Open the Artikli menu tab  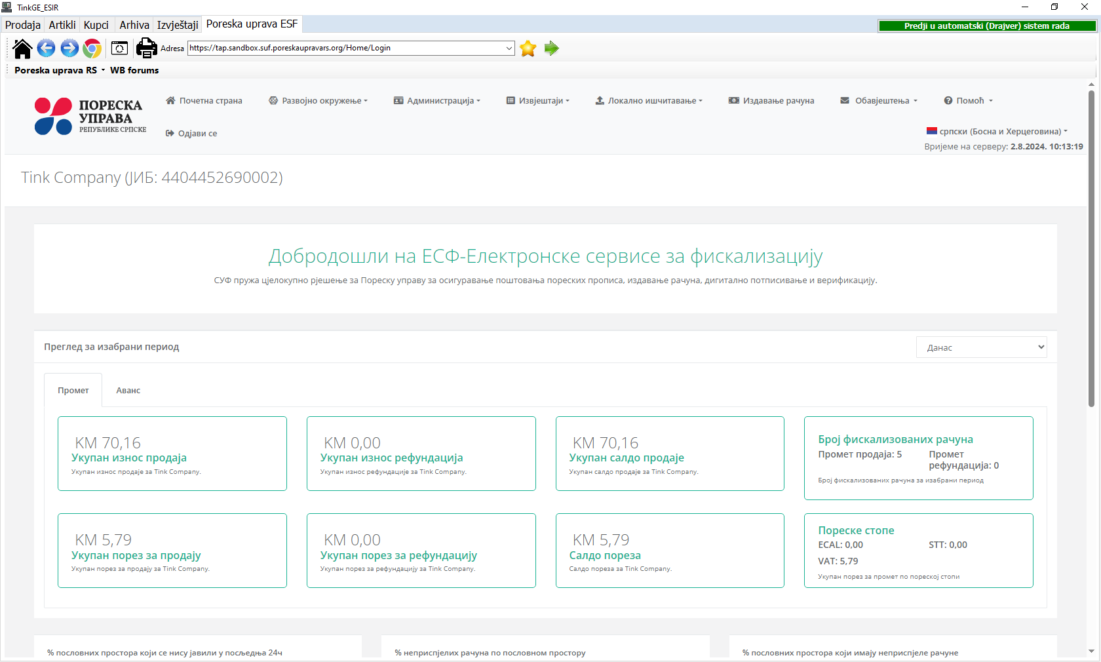62,25
